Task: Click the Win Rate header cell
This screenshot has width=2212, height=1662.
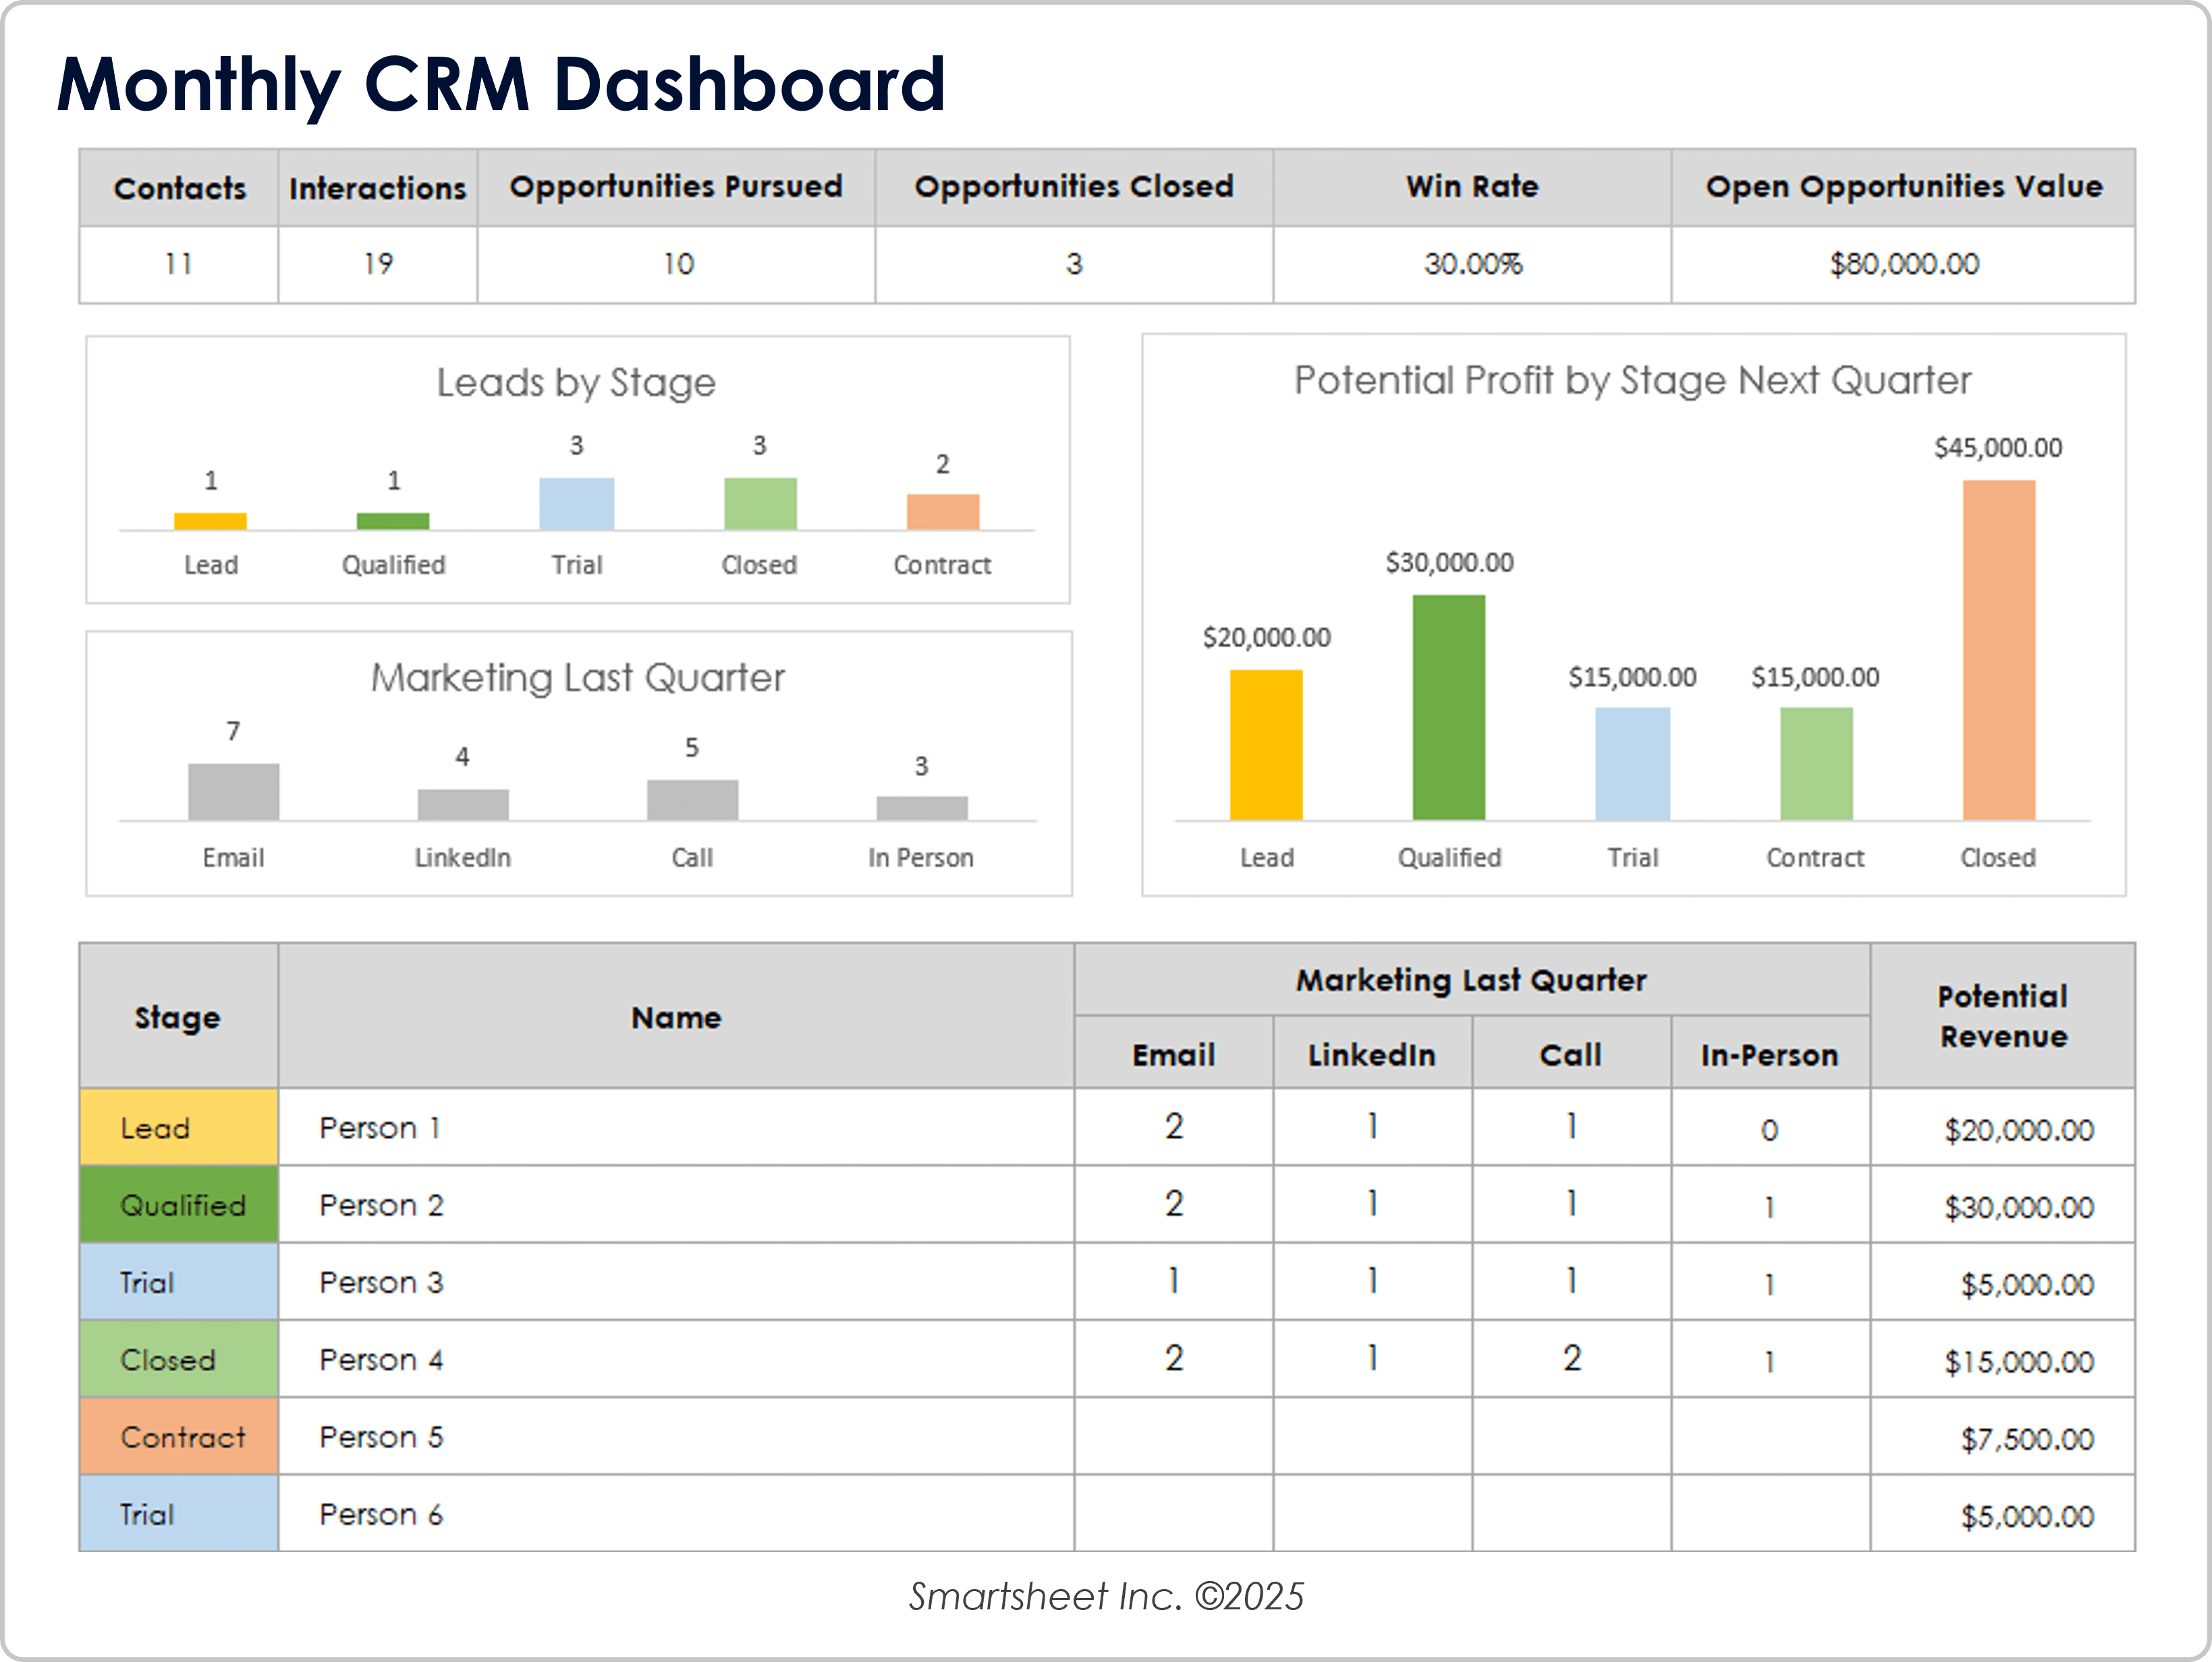Action: 1471,187
